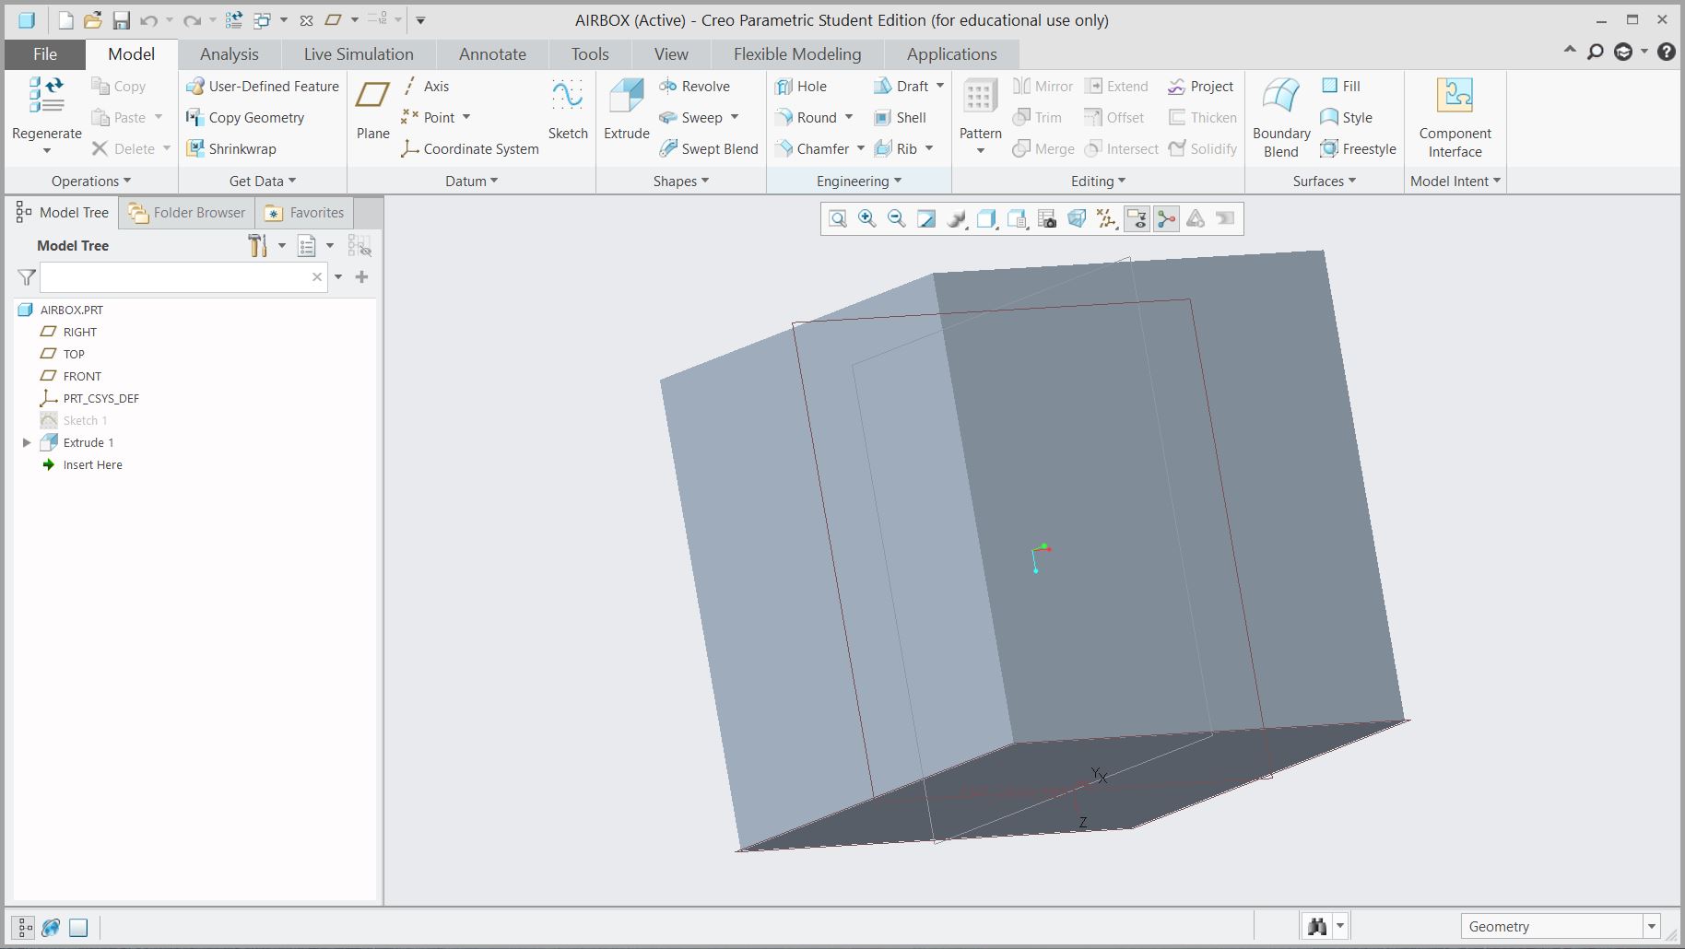
Task: Toggle spin center display
Action: pyautogui.click(x=1166, y=218)
